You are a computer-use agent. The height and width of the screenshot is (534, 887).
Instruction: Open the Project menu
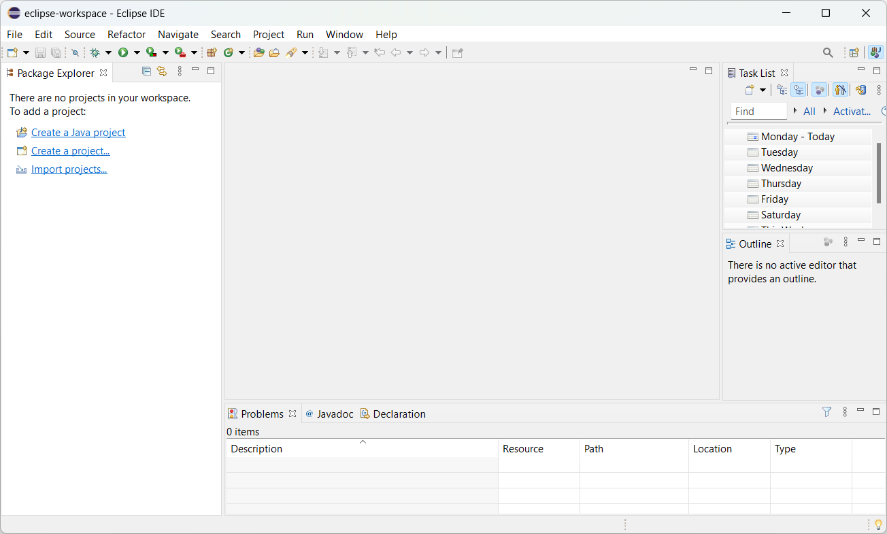(269, 34)
